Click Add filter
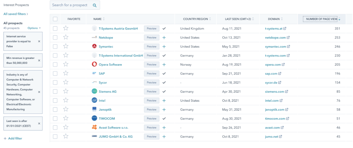The image size is (353, 148). [x=13, y=138]
